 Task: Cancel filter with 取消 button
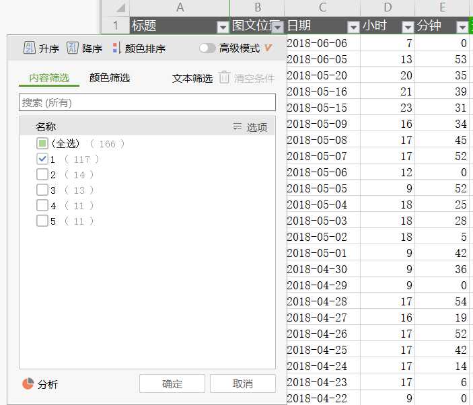point(243,383)
